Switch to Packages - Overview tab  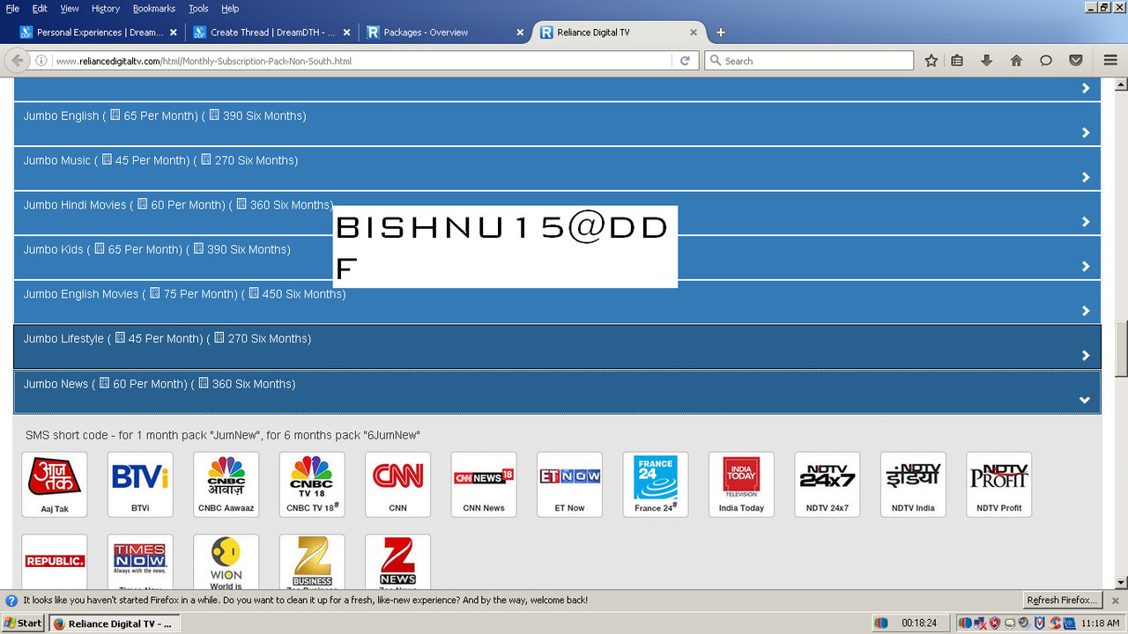pyautogui.click(x=444, y=33)
